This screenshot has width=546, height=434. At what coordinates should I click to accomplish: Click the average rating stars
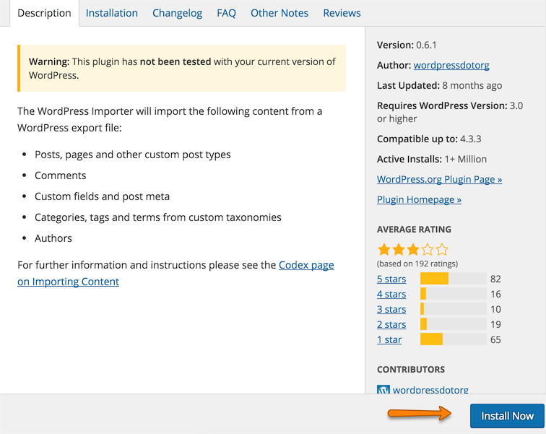[412, 250]
